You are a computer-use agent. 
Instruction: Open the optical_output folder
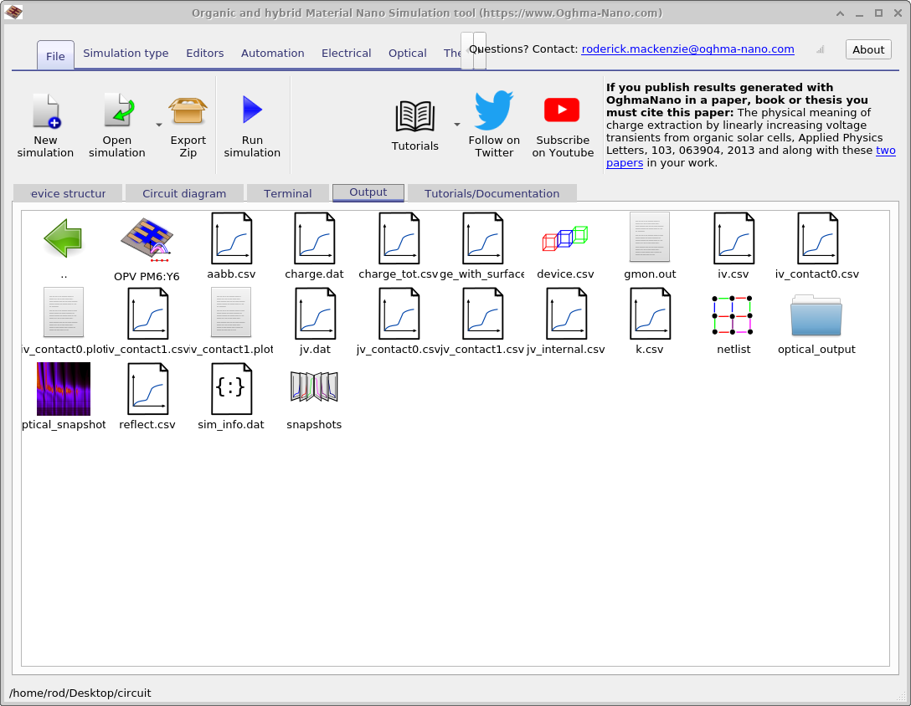pyautogui.click(x=816, y=314)
